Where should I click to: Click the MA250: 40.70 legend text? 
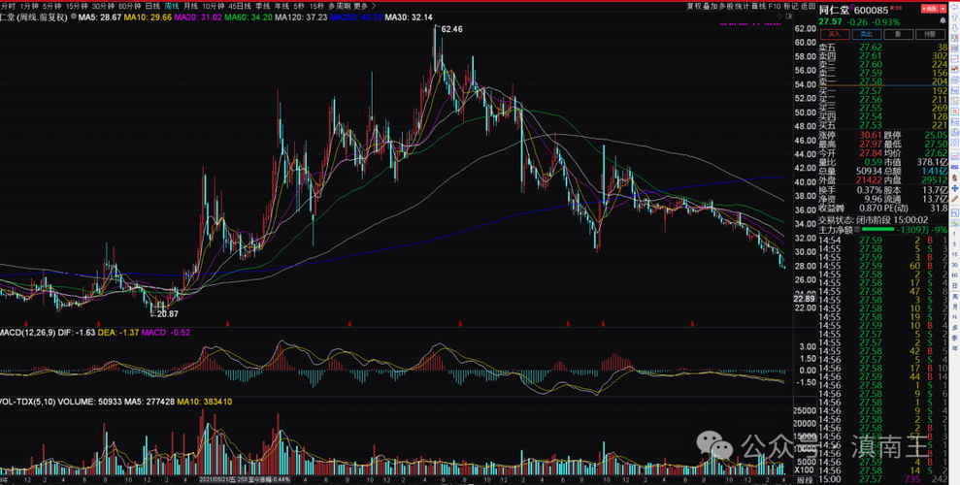tap(355, 17)
